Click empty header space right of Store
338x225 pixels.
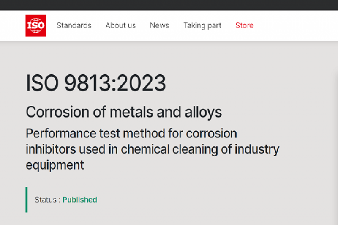(x=296, y=25)
